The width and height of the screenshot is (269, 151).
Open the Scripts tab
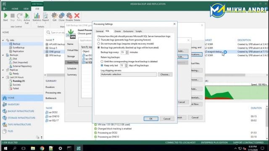139,31
